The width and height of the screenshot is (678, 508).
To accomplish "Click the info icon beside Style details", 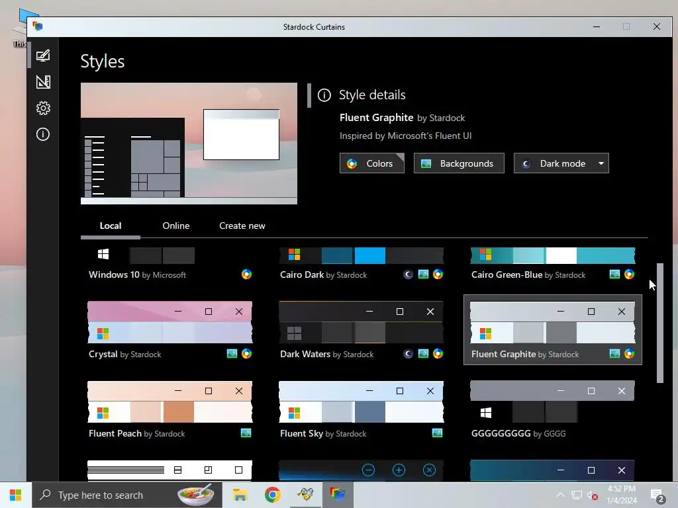I will [x=324, y=95].
